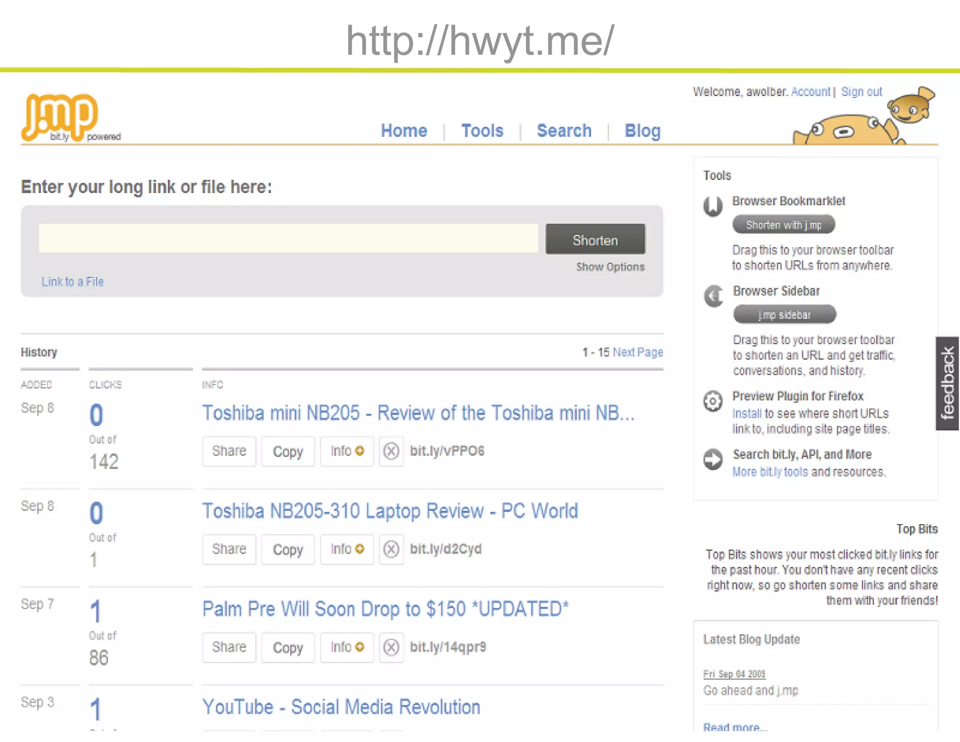Copy the Palm Pre short link
Screen dimensions: 960x742
(288, 648)
